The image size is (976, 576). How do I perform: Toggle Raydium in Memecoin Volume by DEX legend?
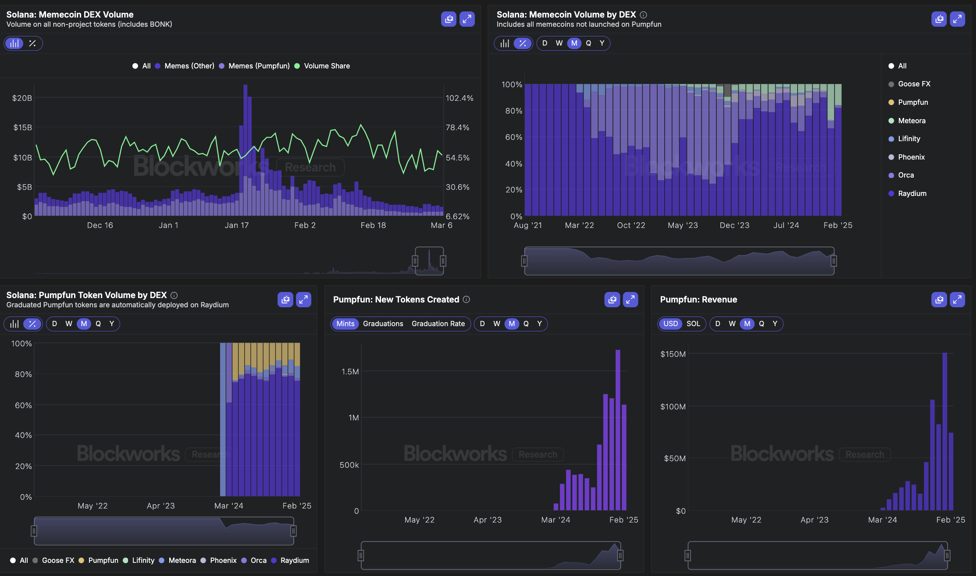pos(907,194)
